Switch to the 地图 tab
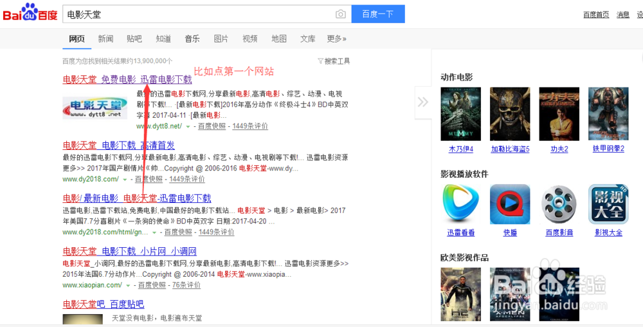The image size is (643, 327). pos(279,39)
